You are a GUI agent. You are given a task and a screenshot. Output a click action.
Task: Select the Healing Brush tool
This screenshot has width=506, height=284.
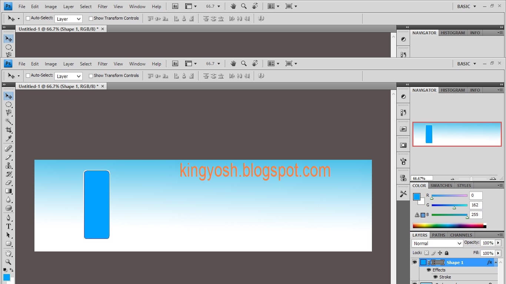click(9, 149)
